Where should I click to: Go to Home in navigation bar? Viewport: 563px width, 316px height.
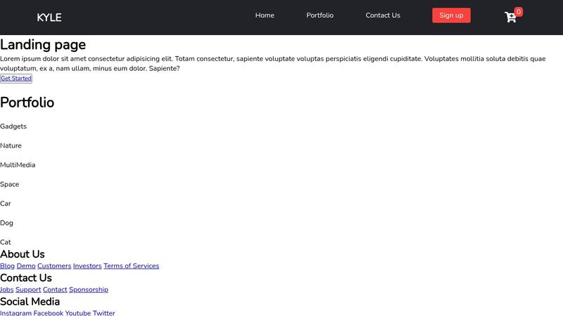pyautogui.click(x=265, y=15)
